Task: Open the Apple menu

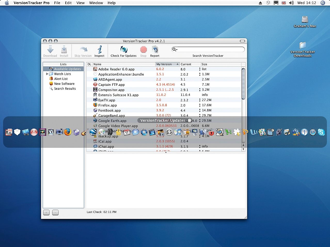Action: 7,3
